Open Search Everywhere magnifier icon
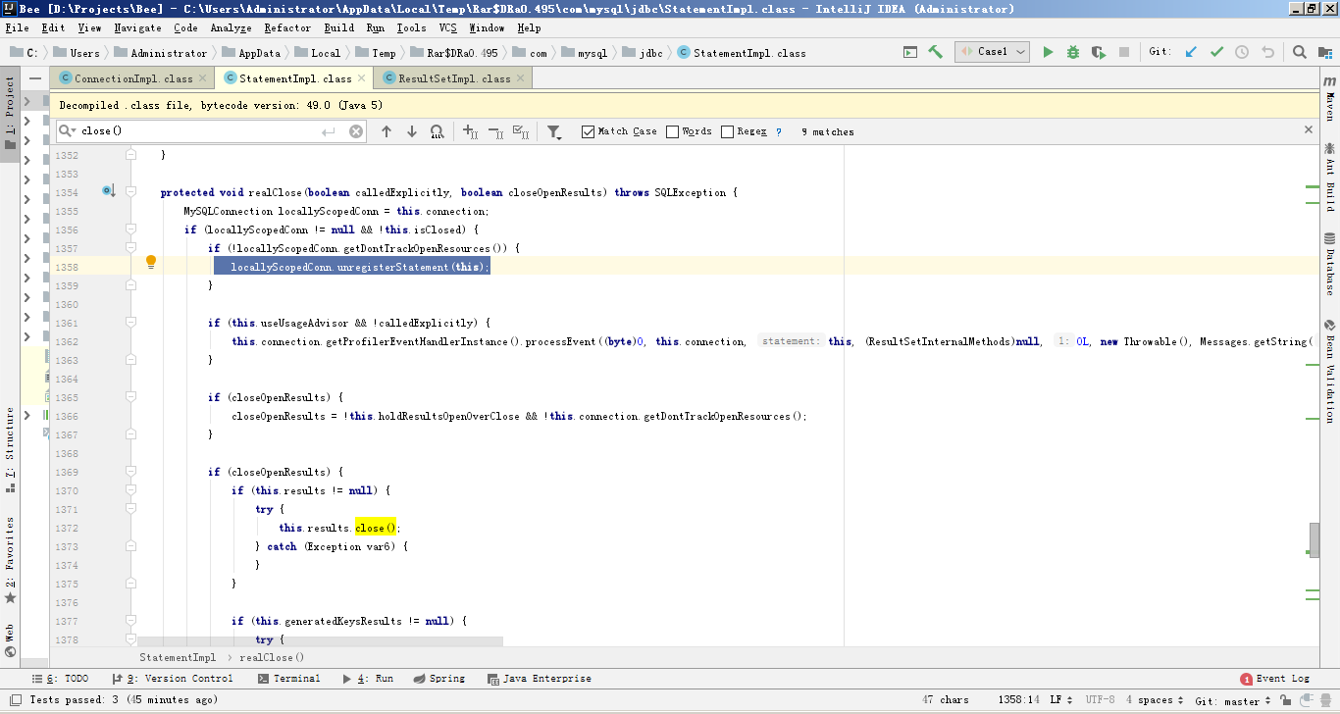Screen dimensions: 1340x714 pos(1299,52)
